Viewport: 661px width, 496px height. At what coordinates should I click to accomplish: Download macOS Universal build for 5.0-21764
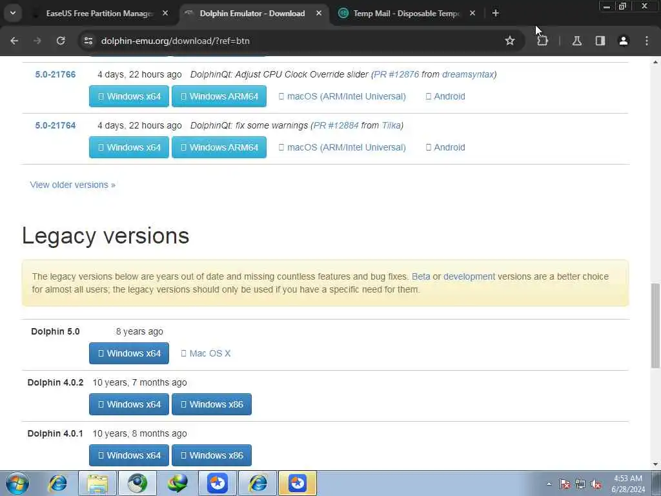click(342, 147)
